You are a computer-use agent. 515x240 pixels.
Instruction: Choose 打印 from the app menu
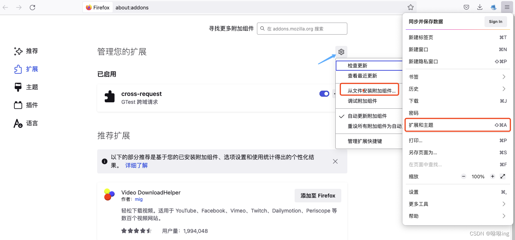(x=458, y=140)
